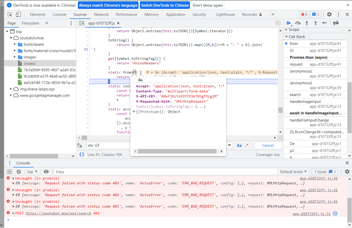Image resolution: width=352 pixels, height=228 pixels.
Task: Open the soutubot.moe/api/search link in the console
Action: [58, 213]
